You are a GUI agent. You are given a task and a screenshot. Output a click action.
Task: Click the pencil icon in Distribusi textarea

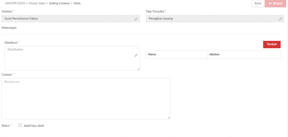136,55
